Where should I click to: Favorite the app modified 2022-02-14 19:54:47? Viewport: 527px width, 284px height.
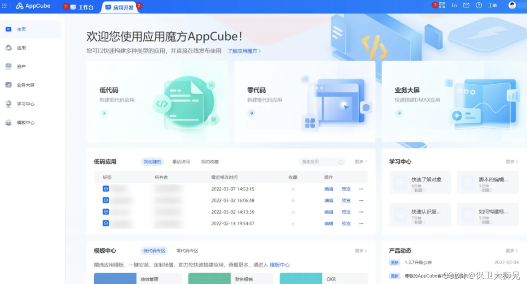[x=293, y=224]
